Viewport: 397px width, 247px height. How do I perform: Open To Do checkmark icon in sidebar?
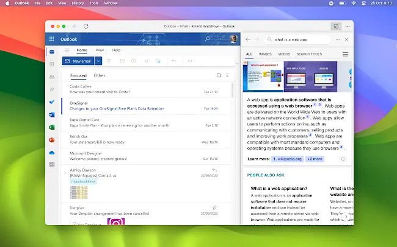[x=52, y=102]
